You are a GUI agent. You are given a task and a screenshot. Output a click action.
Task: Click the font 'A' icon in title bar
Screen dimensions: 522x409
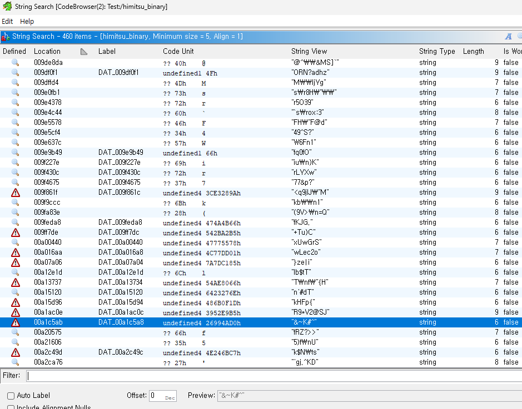coord(508,37)
